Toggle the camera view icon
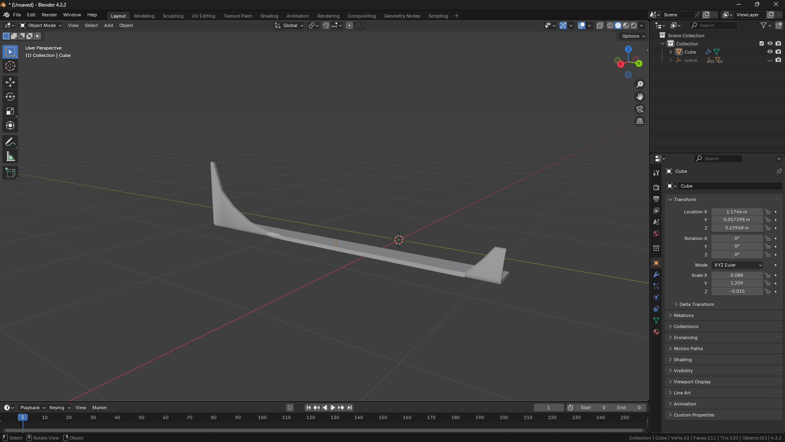Image resolution: width=785 pixels, height=442 pixels. (x=640, y=109)
